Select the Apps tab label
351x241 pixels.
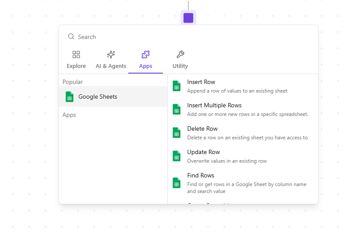[x=146, y=66]
